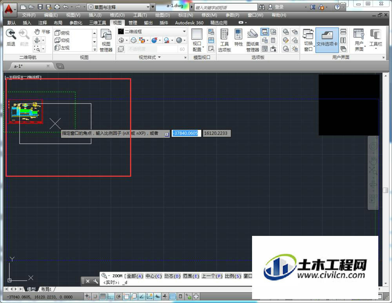Toggle transparency display in status bar
This screenshot has width=392, height=303.
pos(172,297)
